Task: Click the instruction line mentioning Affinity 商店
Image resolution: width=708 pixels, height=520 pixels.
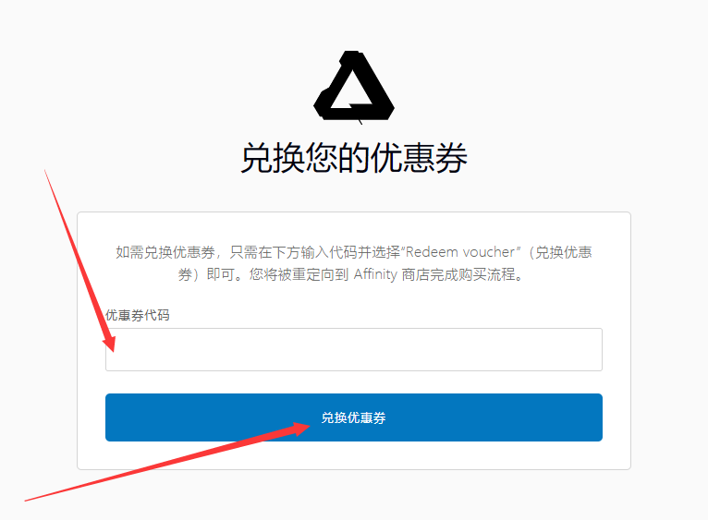Action: click(x=350, y=274)
